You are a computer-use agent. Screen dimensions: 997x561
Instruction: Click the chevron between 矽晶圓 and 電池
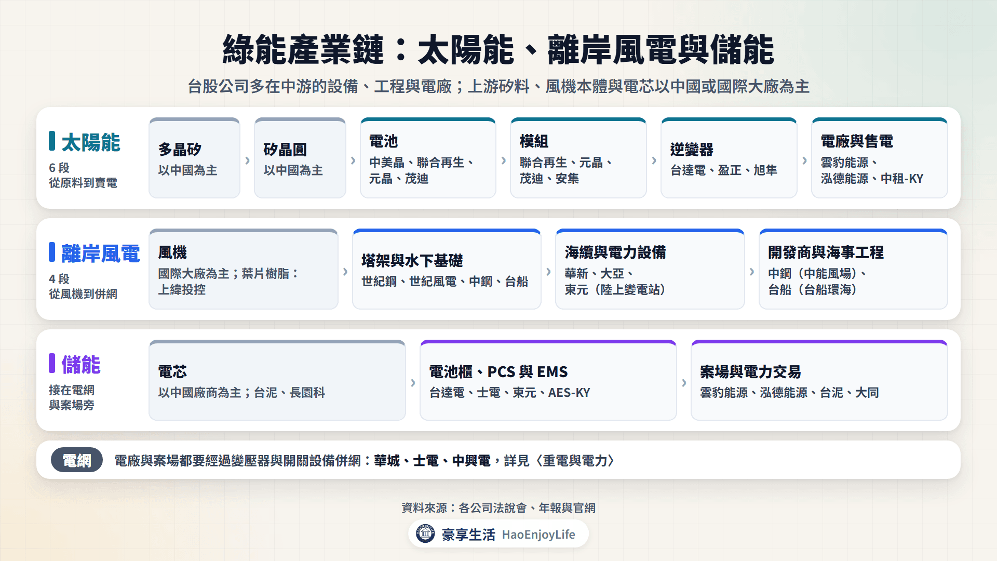(x=353, y=161)
